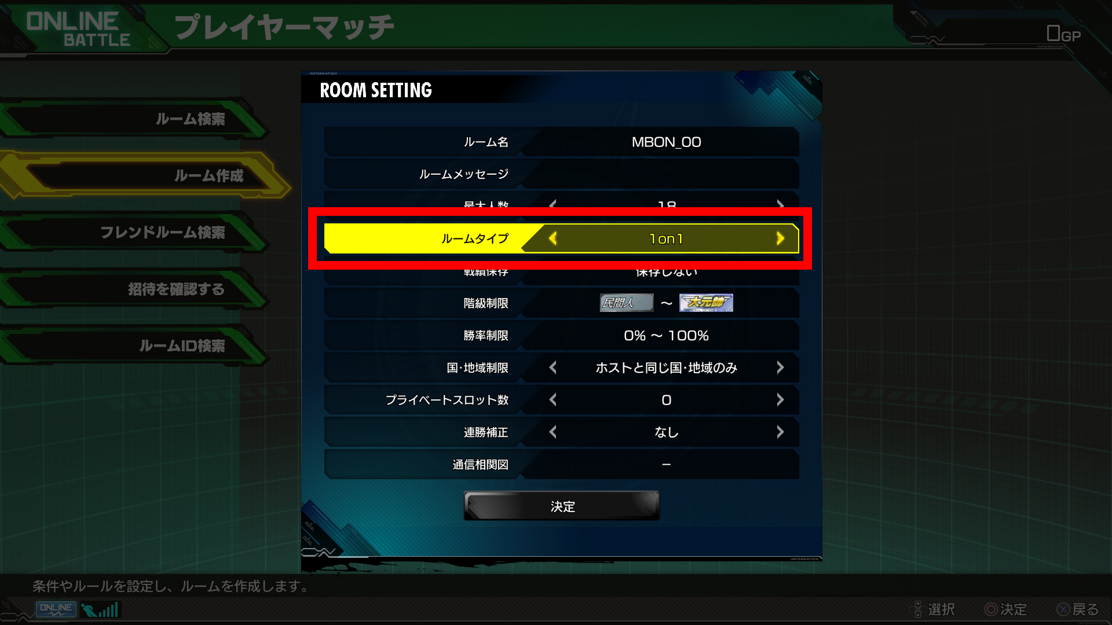Viewport: 1112px width, 625px height.
Task: Click left arrow to change ルームタイプ
Action: pos(552,238)
